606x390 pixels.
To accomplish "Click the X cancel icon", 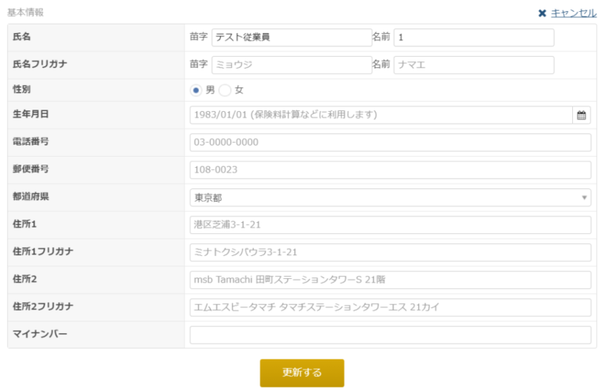I will tap(542, 13).
